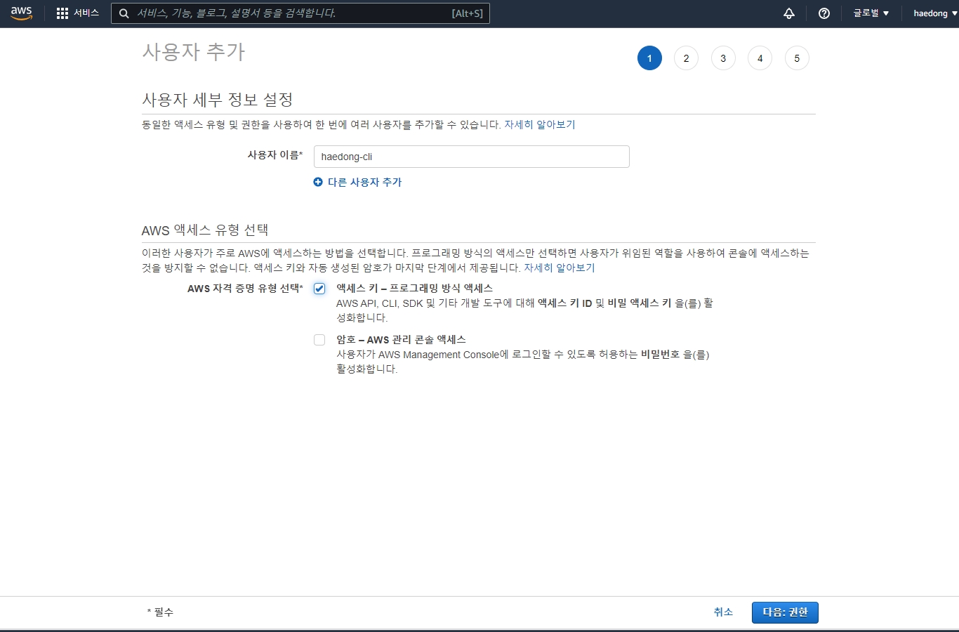Click the required field footnote text
Viewport: 959px width, 632px height.
pyautogui.click(x=160, y=612)
